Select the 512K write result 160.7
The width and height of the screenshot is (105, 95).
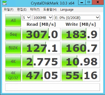click(x=81, y=48)
